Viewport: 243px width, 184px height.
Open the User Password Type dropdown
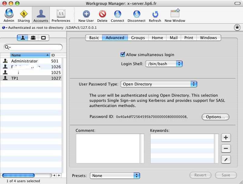tap(159, 84)
